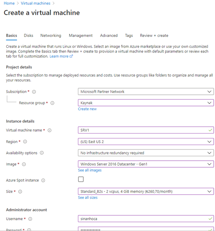Click the Resource group info icon

[x=53, y=103]
